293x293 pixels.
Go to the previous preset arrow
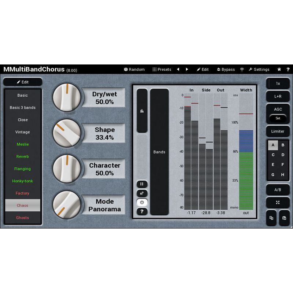(x=178, y=69)
